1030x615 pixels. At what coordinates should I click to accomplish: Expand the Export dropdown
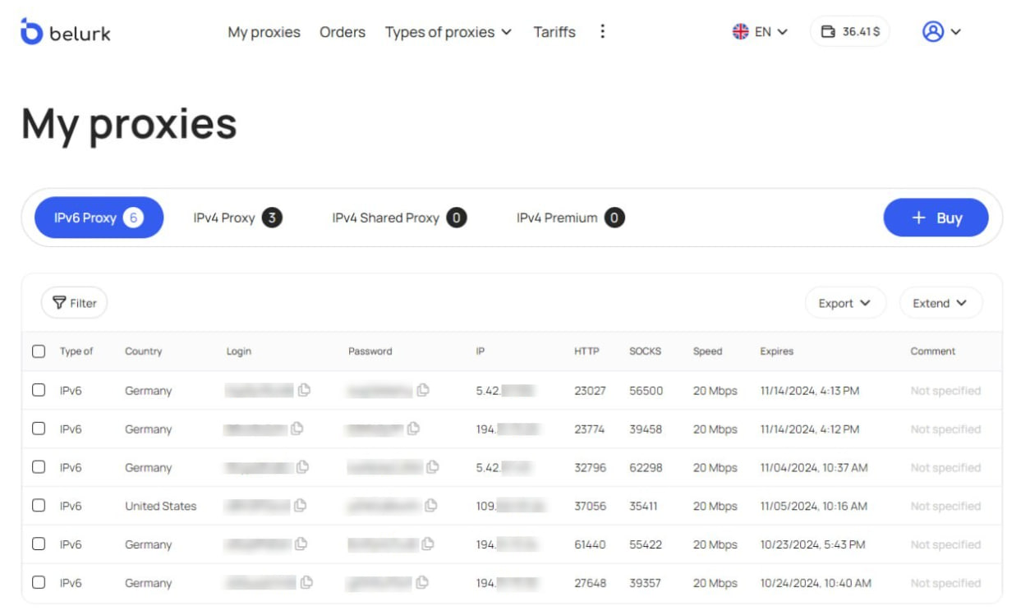pyautogui.click(x=844, y=303)
